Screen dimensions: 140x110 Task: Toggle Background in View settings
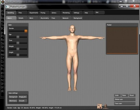click(x=13, y=97)
